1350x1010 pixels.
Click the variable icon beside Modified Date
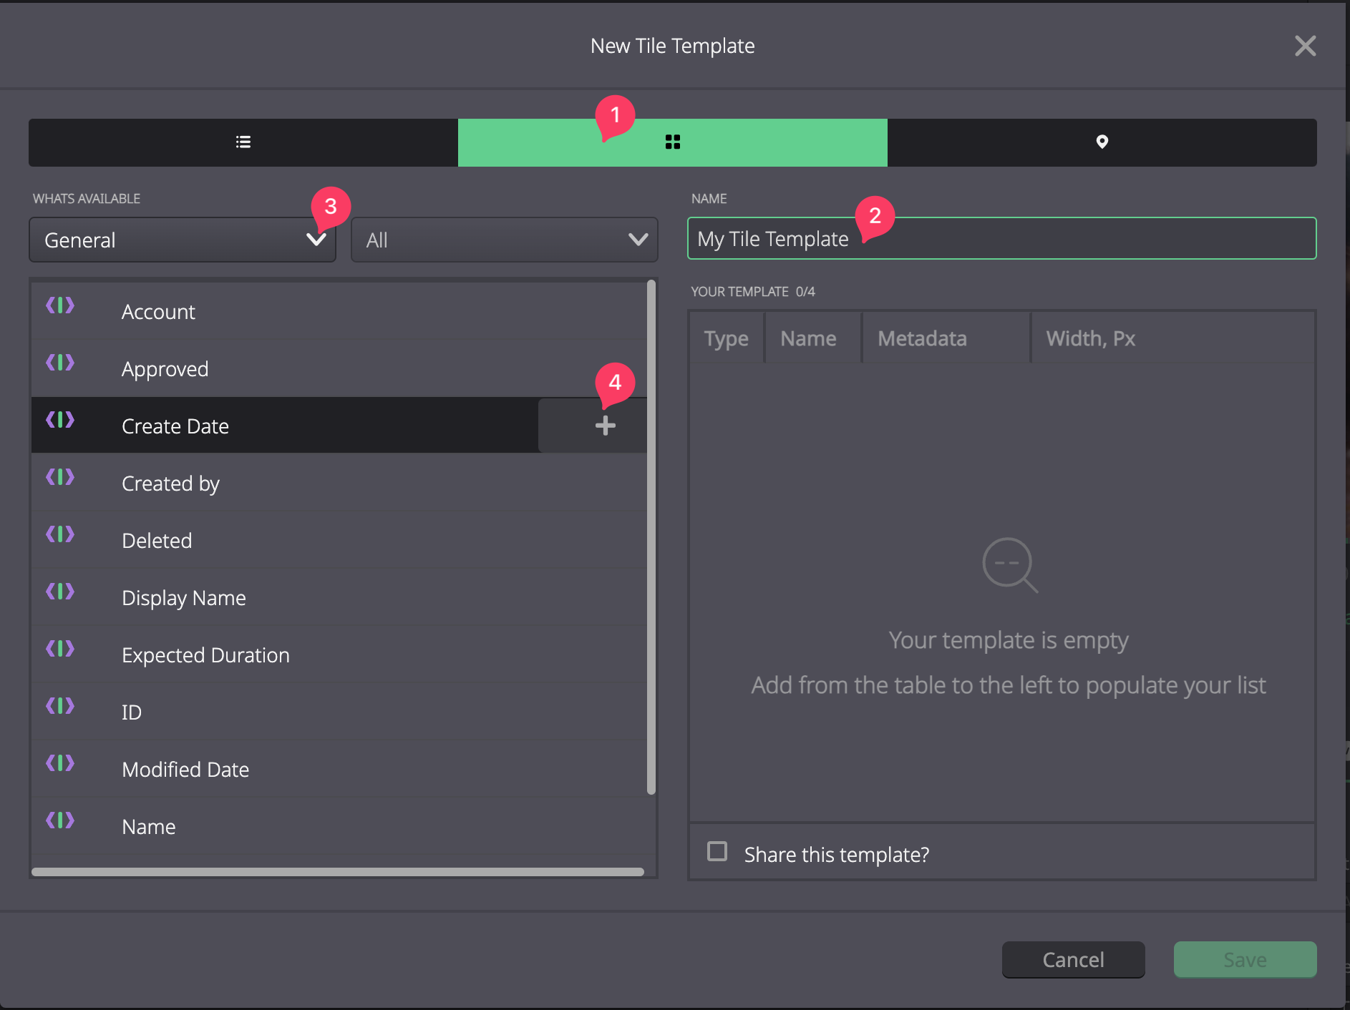point(60,763)
